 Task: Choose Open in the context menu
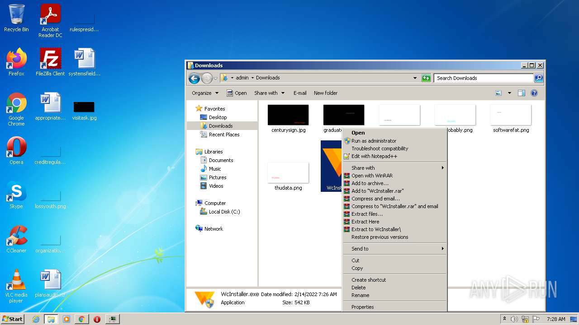point(394,133)
